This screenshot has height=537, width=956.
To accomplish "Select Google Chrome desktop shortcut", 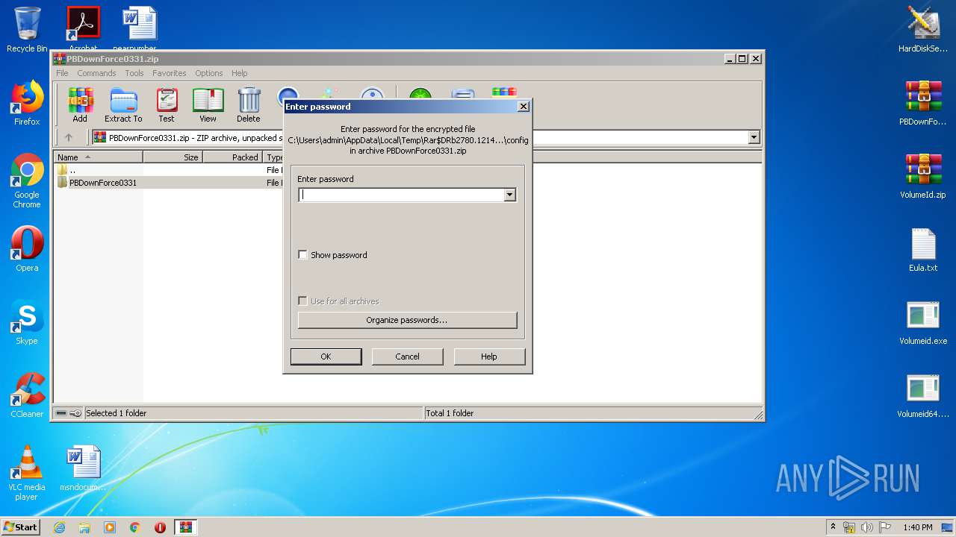I will pyautogui.click(x=27, y=181).
